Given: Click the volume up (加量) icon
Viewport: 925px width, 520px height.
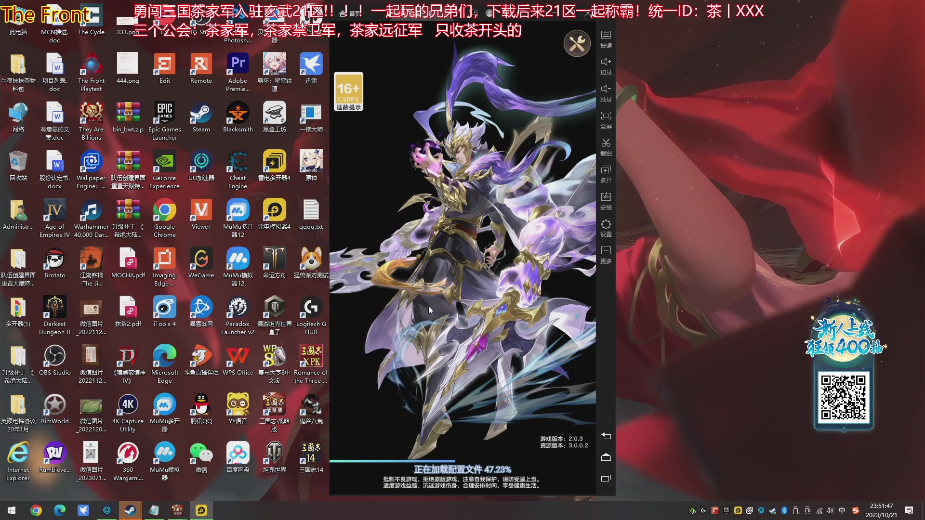Looking at the screenshot, I should click(x=606, y=66).
